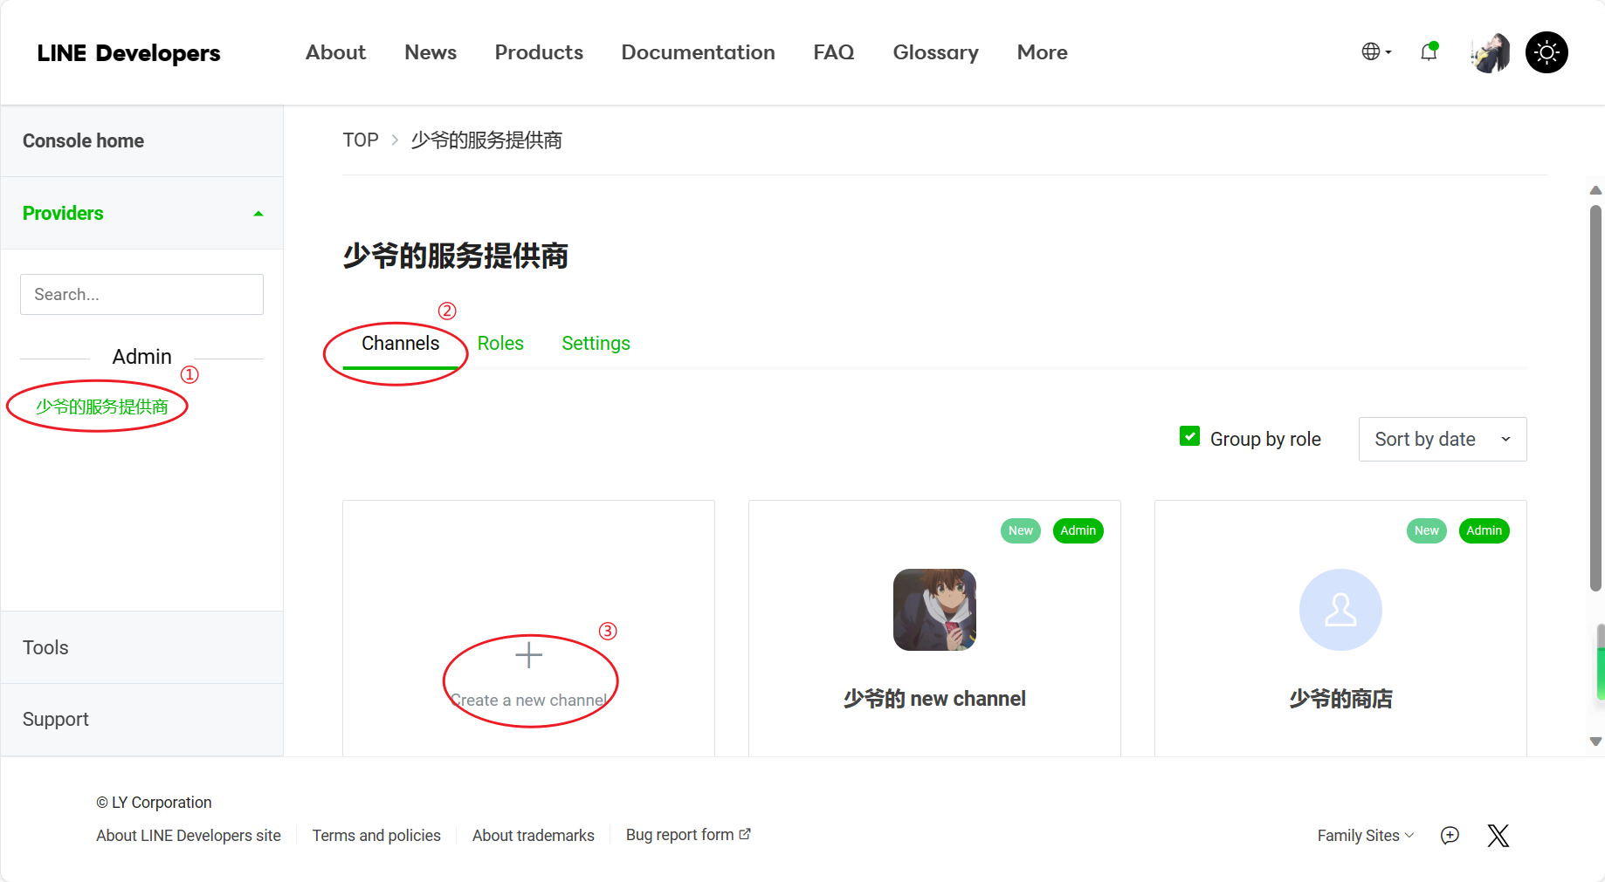Switch to the Roles tab
This screenshot has height=882, width=1605.
coord(500,344)
